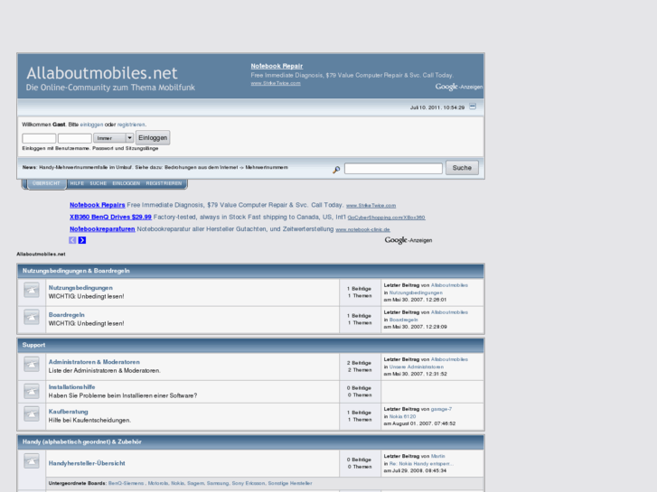Open Sonstige Hersteller sub-board link
The image size is (657, 492).
point(290,483)
